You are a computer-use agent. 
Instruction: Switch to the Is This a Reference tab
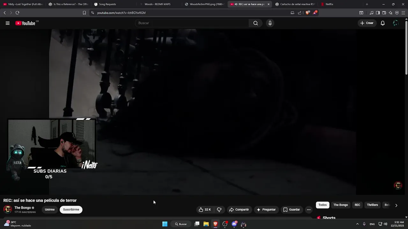pyautogui.click(x=68, y=4)
